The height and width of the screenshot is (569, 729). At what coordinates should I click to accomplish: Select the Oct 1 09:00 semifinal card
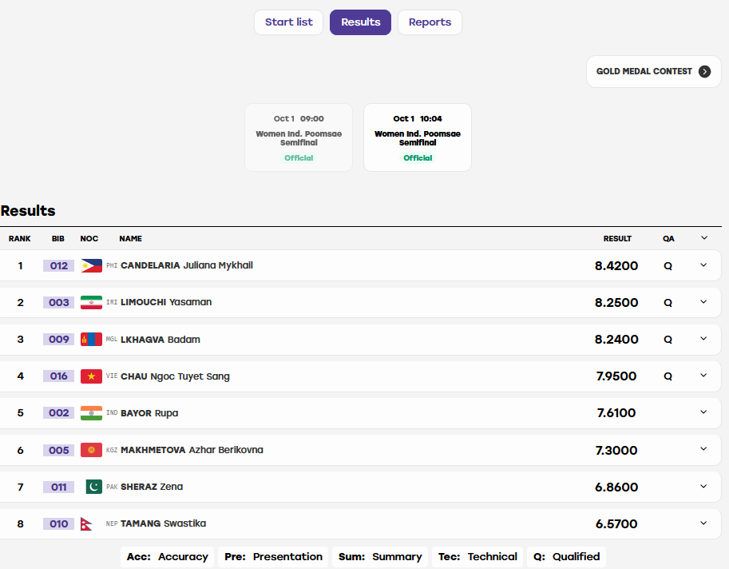point(299,137)
